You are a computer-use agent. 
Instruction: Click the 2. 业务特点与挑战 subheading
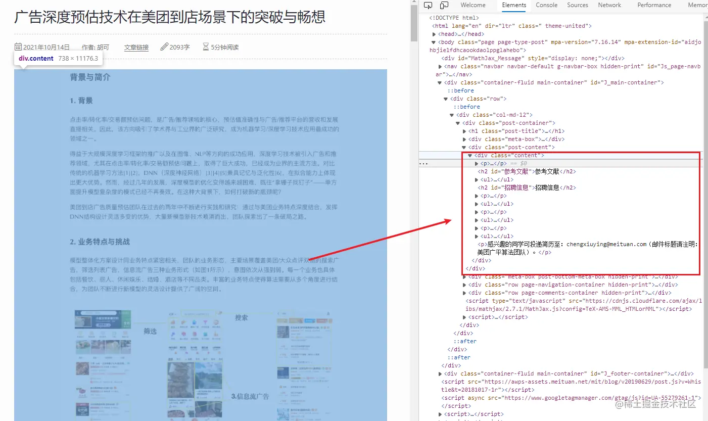(x=100, y=242)
